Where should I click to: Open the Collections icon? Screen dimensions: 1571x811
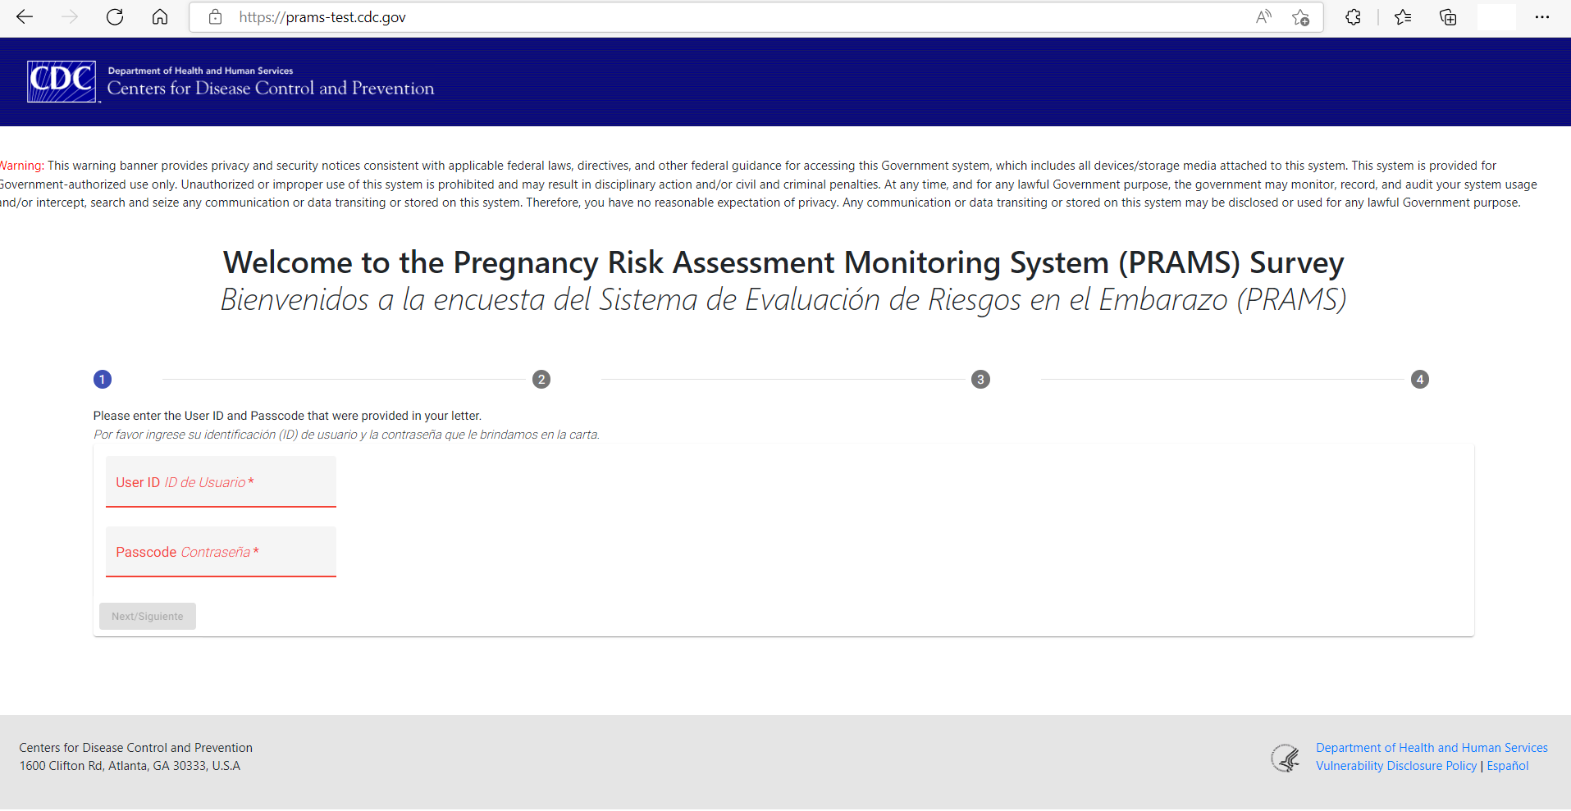tap(1448, 17)
